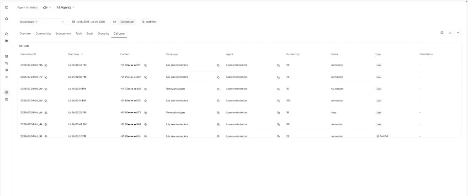The image size is (468, 196).
Task: Open the Jul 18 - Jul 24 date range picker
Action: pyautogui.click(x=88, y=22)
